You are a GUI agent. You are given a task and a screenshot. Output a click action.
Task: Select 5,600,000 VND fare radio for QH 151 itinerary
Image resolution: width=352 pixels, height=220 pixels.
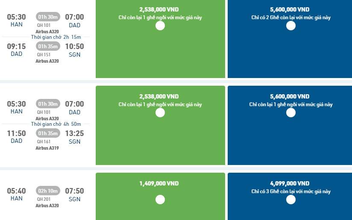[291, 26]
